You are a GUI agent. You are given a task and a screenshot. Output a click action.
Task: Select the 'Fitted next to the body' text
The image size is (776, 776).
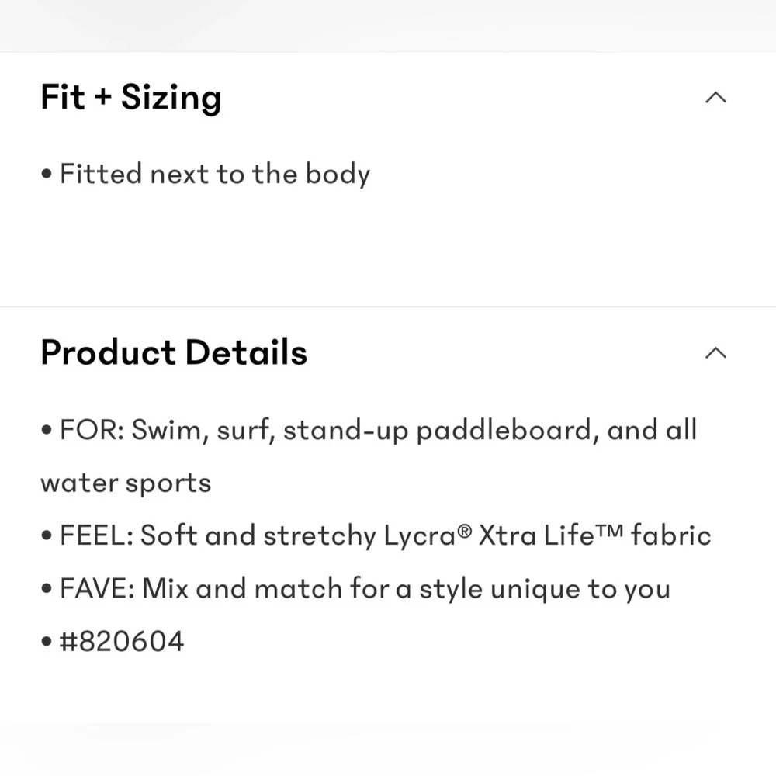215,174
